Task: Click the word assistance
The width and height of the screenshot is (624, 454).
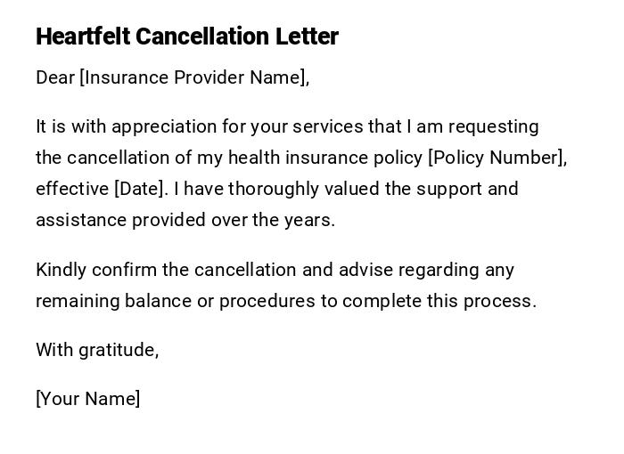Action: 81,220
